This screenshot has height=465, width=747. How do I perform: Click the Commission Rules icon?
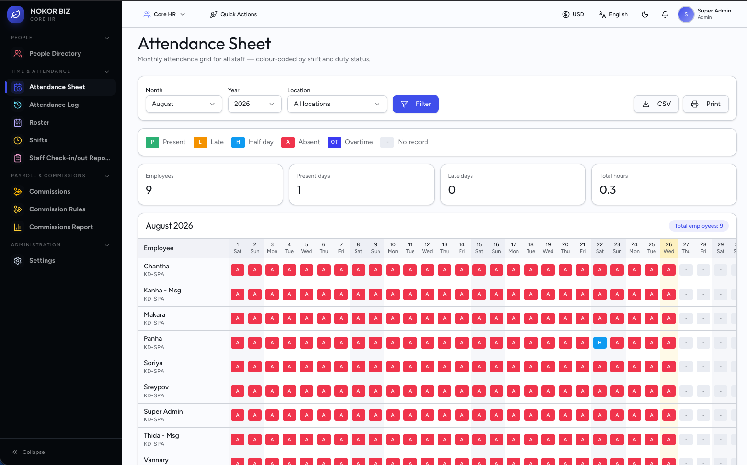pos(18,209)
